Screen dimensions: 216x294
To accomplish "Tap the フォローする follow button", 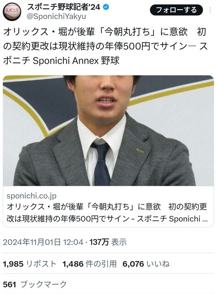I will click(176, 10).
